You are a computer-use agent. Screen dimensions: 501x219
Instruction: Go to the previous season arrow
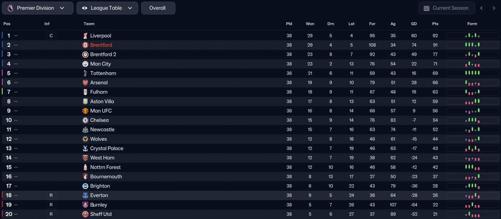coord(482,8)
